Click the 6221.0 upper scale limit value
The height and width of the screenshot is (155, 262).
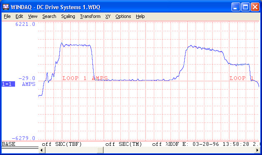pyautogui.click(x=25, y=24)
